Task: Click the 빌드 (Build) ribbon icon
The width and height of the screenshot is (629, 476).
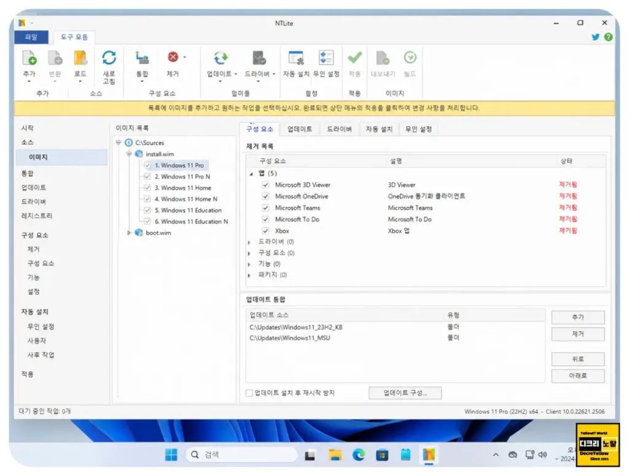Action: tap(410, 58)
